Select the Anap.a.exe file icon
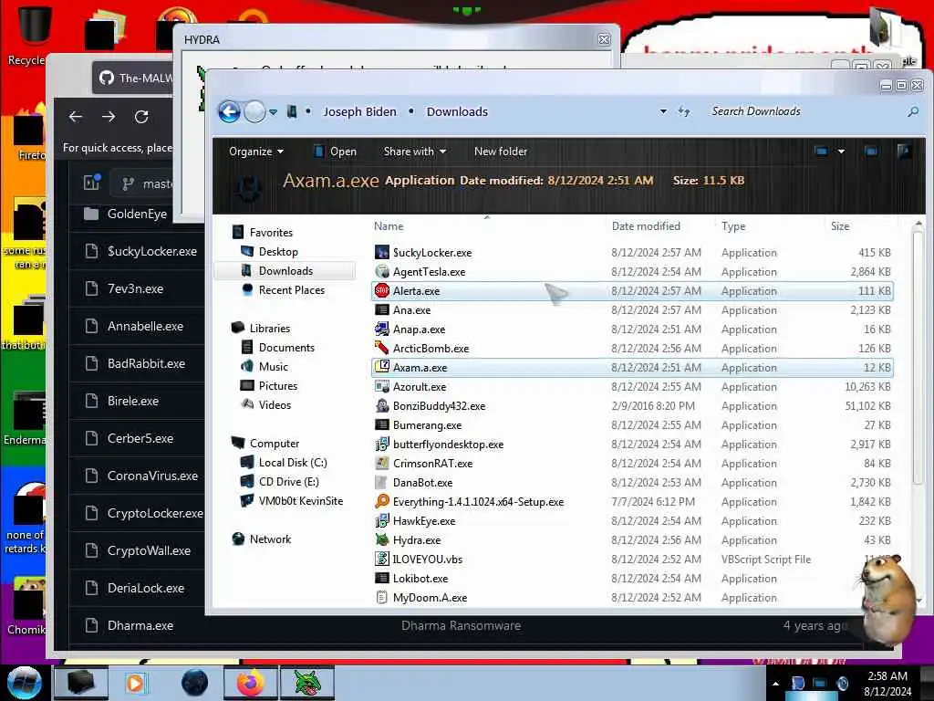Image resolution: width=934 pixels, height=701 pixels. click(382, 329)
